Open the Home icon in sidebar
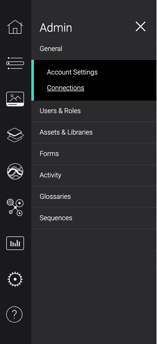This screenshot has width=157, height=344. (x=15, y=27)
